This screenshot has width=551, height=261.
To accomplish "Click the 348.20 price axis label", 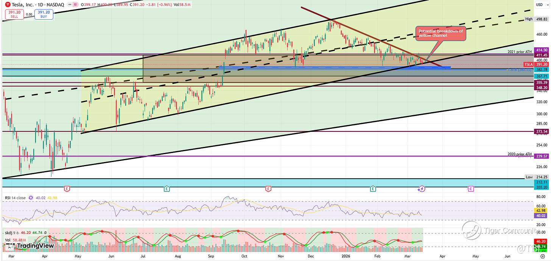I will [541, 88].
